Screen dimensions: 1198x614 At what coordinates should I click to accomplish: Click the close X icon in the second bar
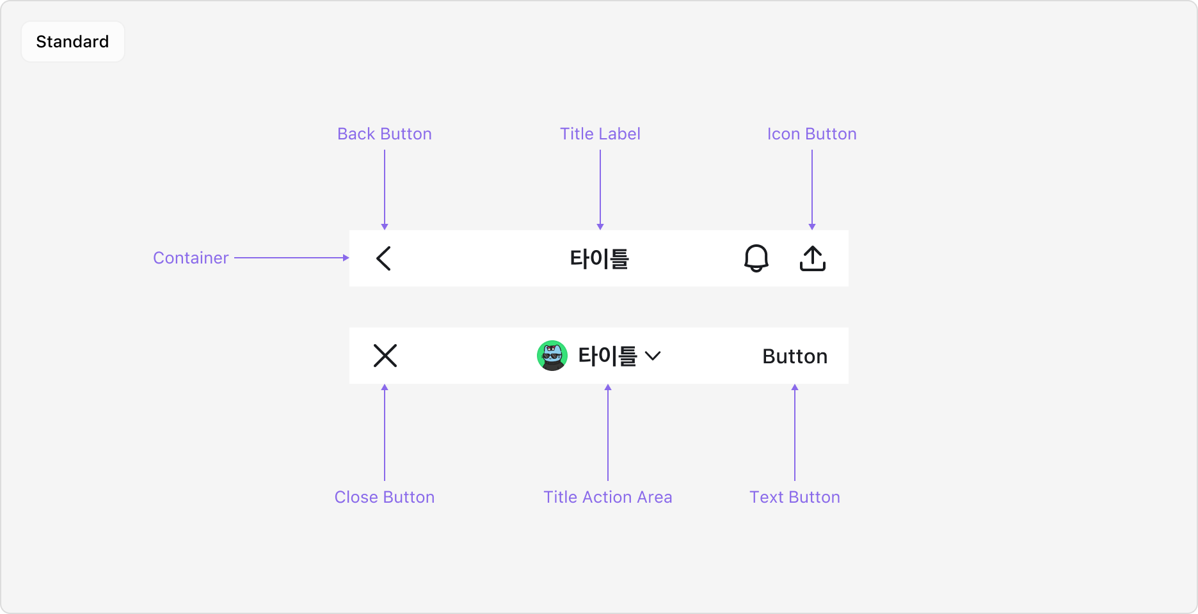tap(385, 356)
